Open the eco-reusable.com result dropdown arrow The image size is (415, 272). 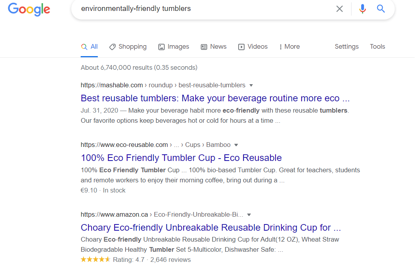pyautogui.click(x=236, y=145)
